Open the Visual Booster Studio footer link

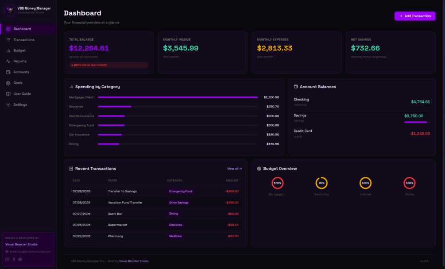pos(134,261)
